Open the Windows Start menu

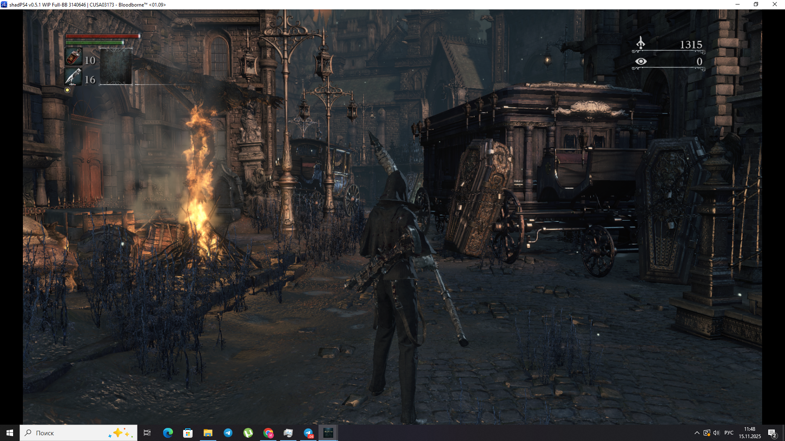pos(10,433)
